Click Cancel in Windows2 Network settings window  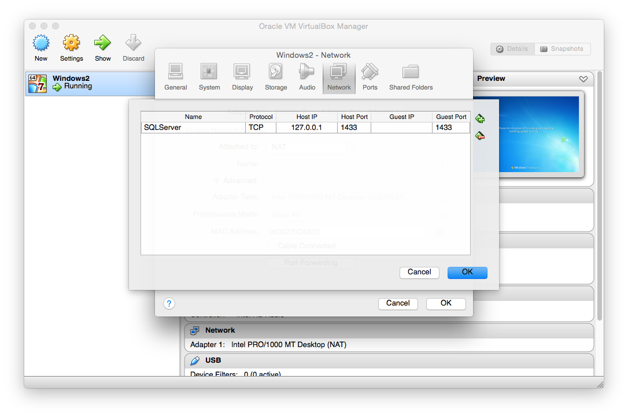[x=398, y=304]
